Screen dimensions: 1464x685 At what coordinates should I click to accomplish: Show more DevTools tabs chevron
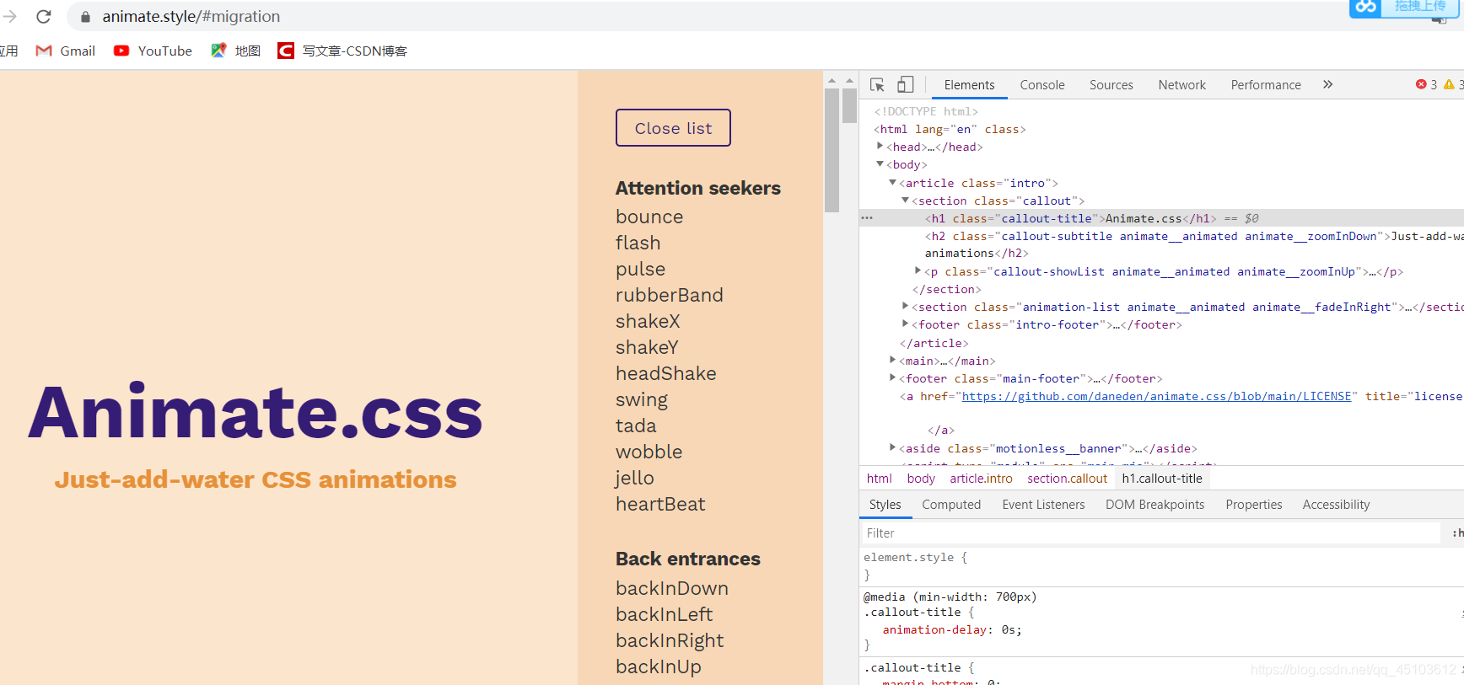(x=1327, y=84)
